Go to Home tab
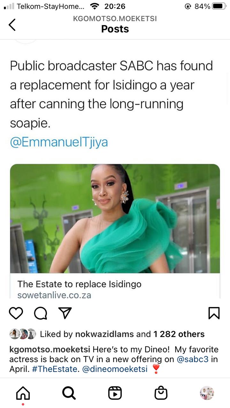 click(x=23, y=393)
